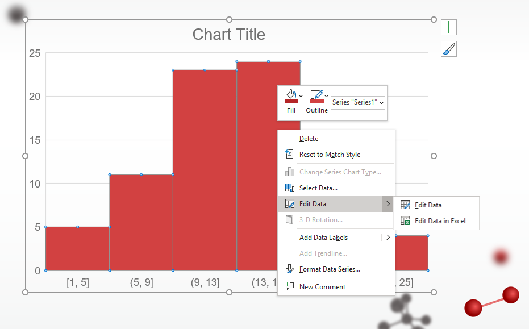Expand the Add Data Labels submenu arrow
The width and height of the screenshot is (529, 329).
point(388,237)
